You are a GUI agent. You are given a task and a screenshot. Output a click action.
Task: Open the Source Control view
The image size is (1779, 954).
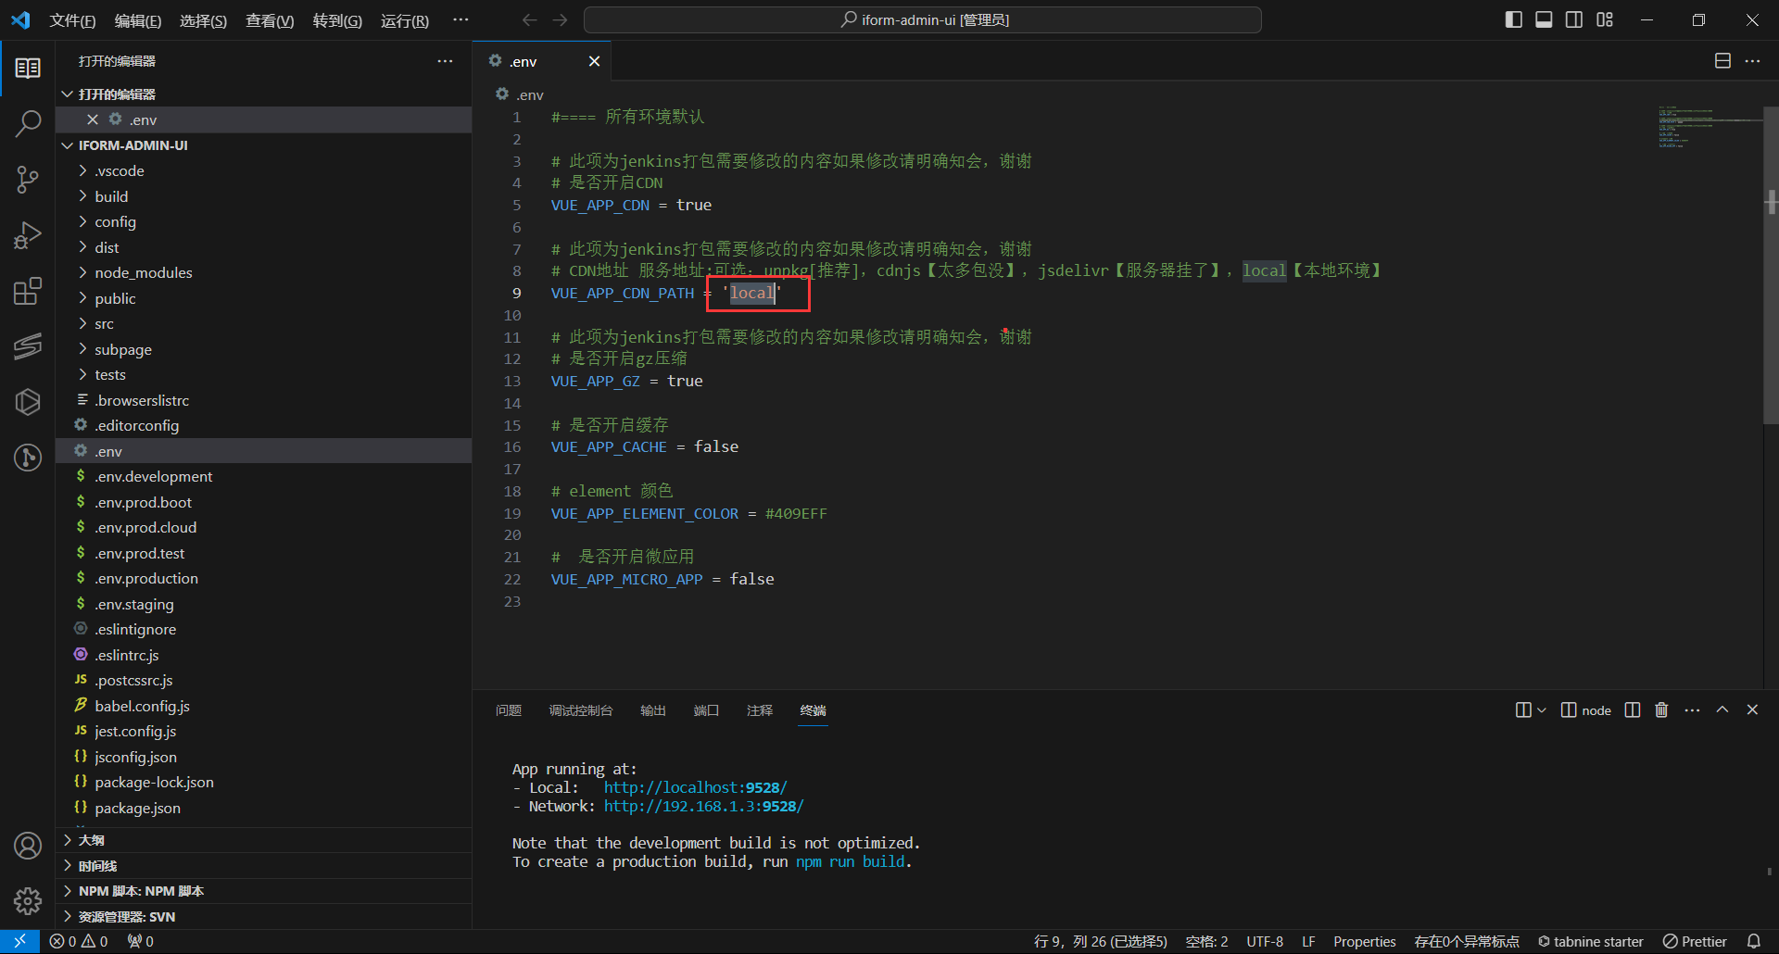28,179
